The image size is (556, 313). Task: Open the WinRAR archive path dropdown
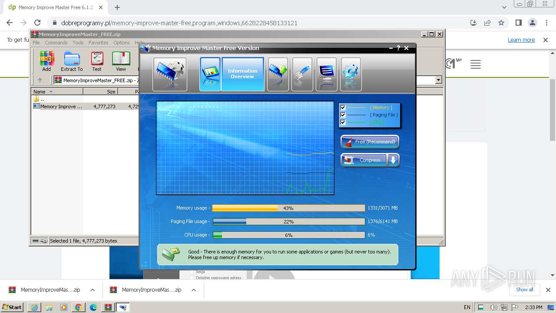point(438,80)
